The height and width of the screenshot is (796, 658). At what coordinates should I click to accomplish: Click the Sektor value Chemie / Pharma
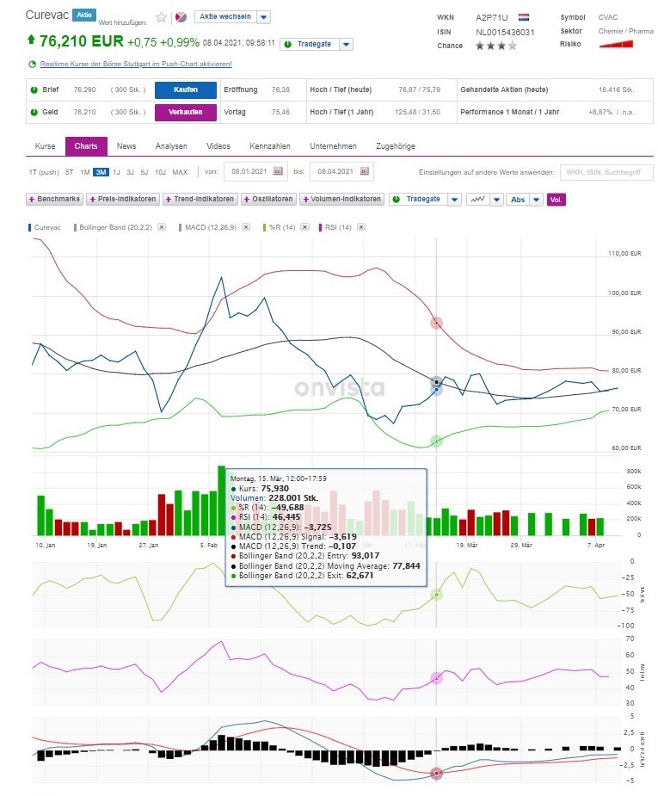(x=625, y=31)
